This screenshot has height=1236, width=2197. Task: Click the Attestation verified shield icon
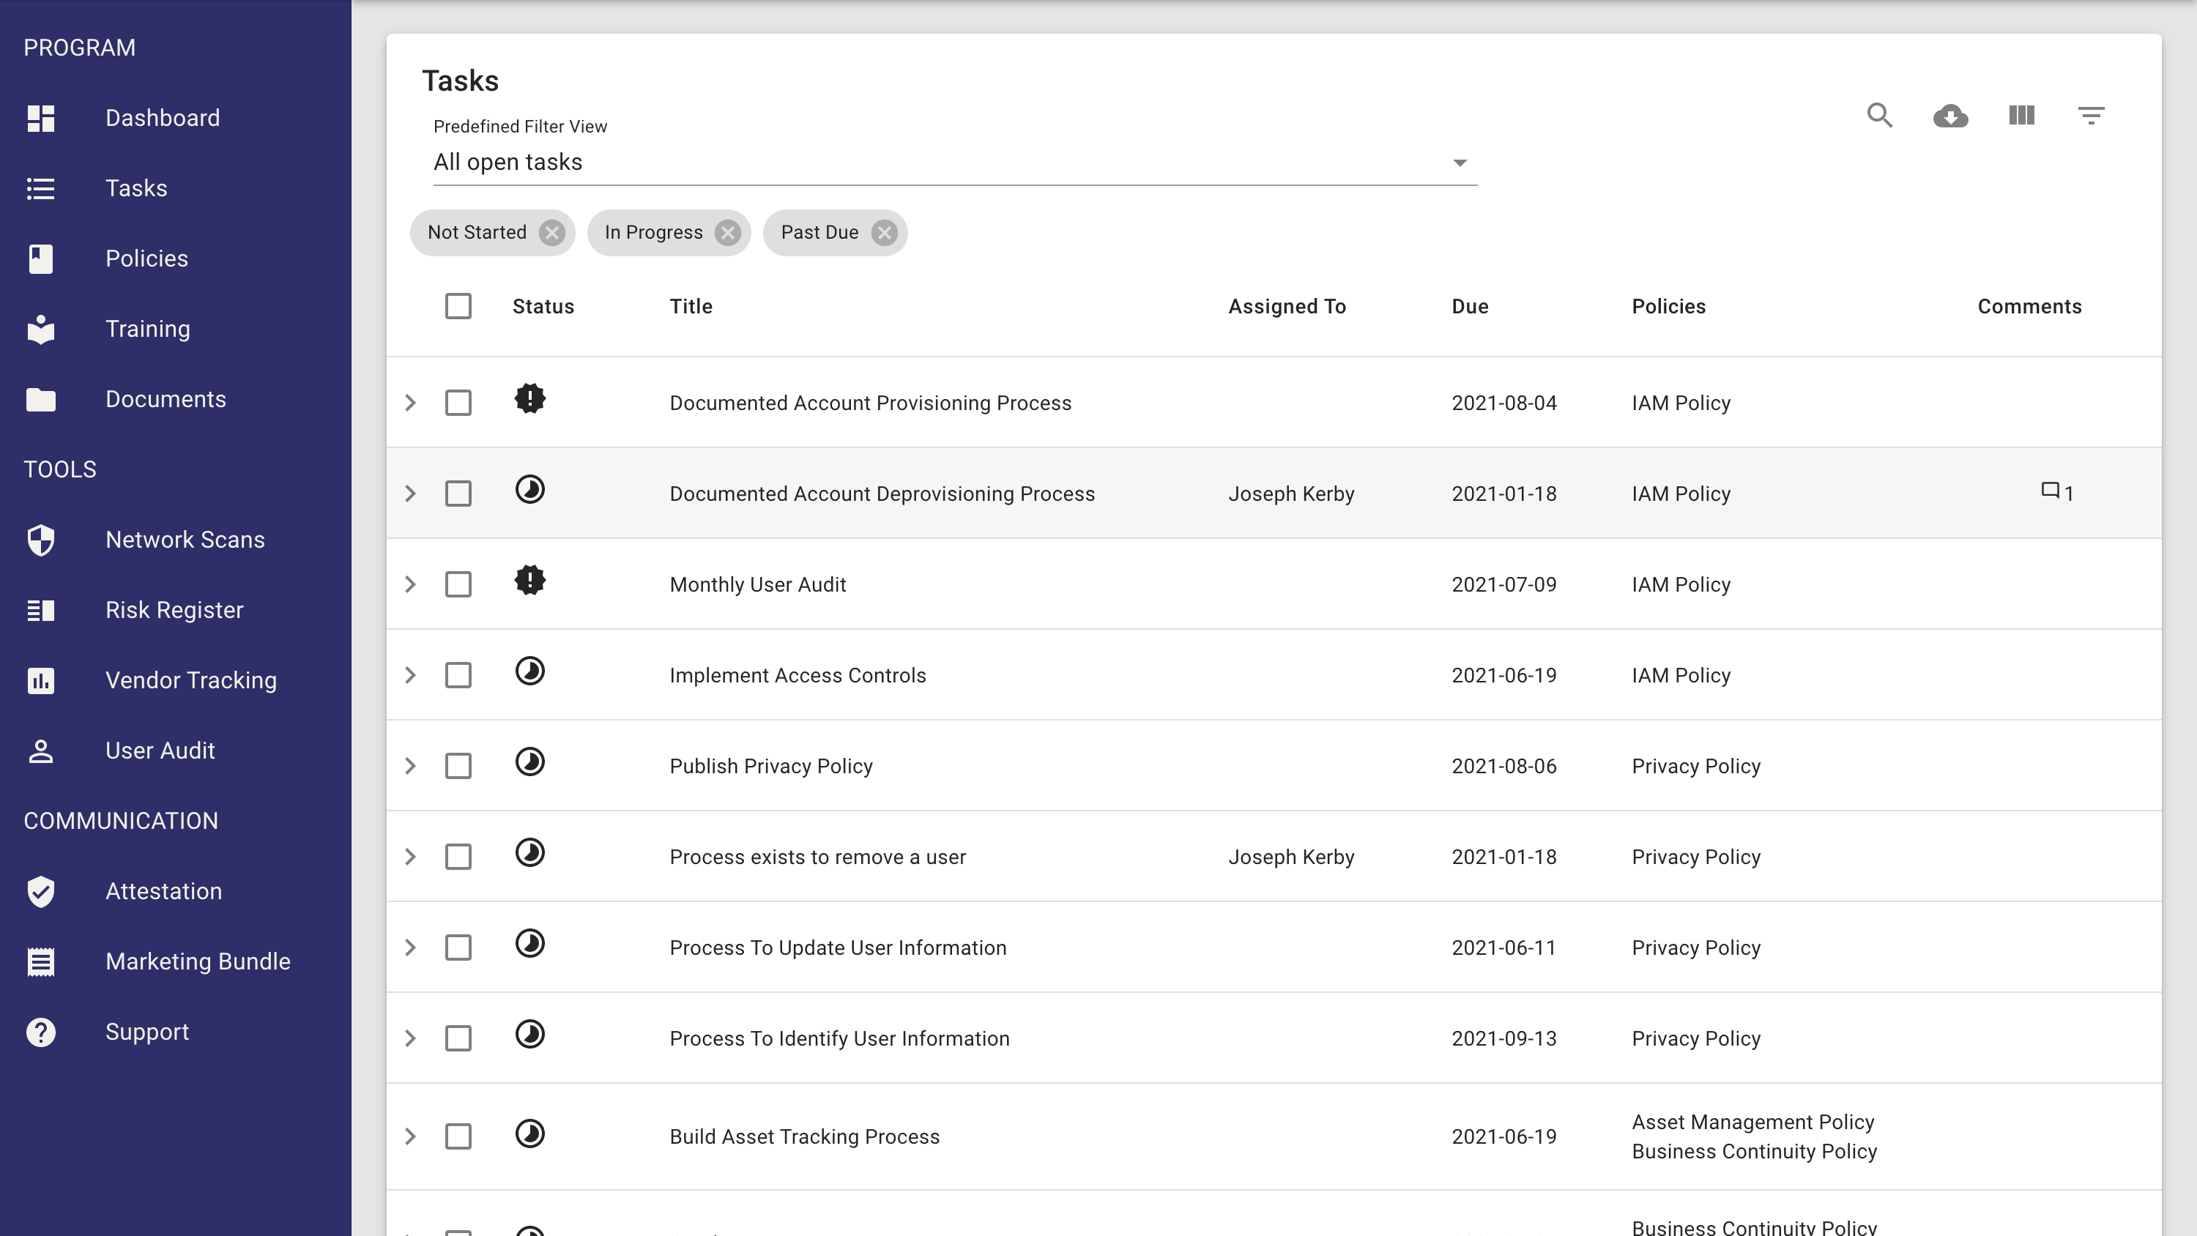(x=41, y=891)
